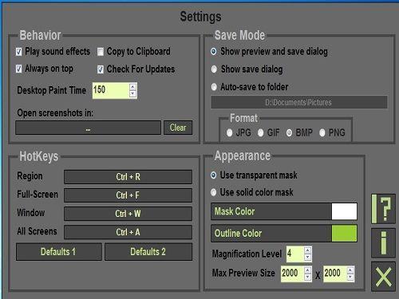Change the green Outline Color swatch
Image resolution: width=399 pixels, height=299 pixels.
[344, 234]
